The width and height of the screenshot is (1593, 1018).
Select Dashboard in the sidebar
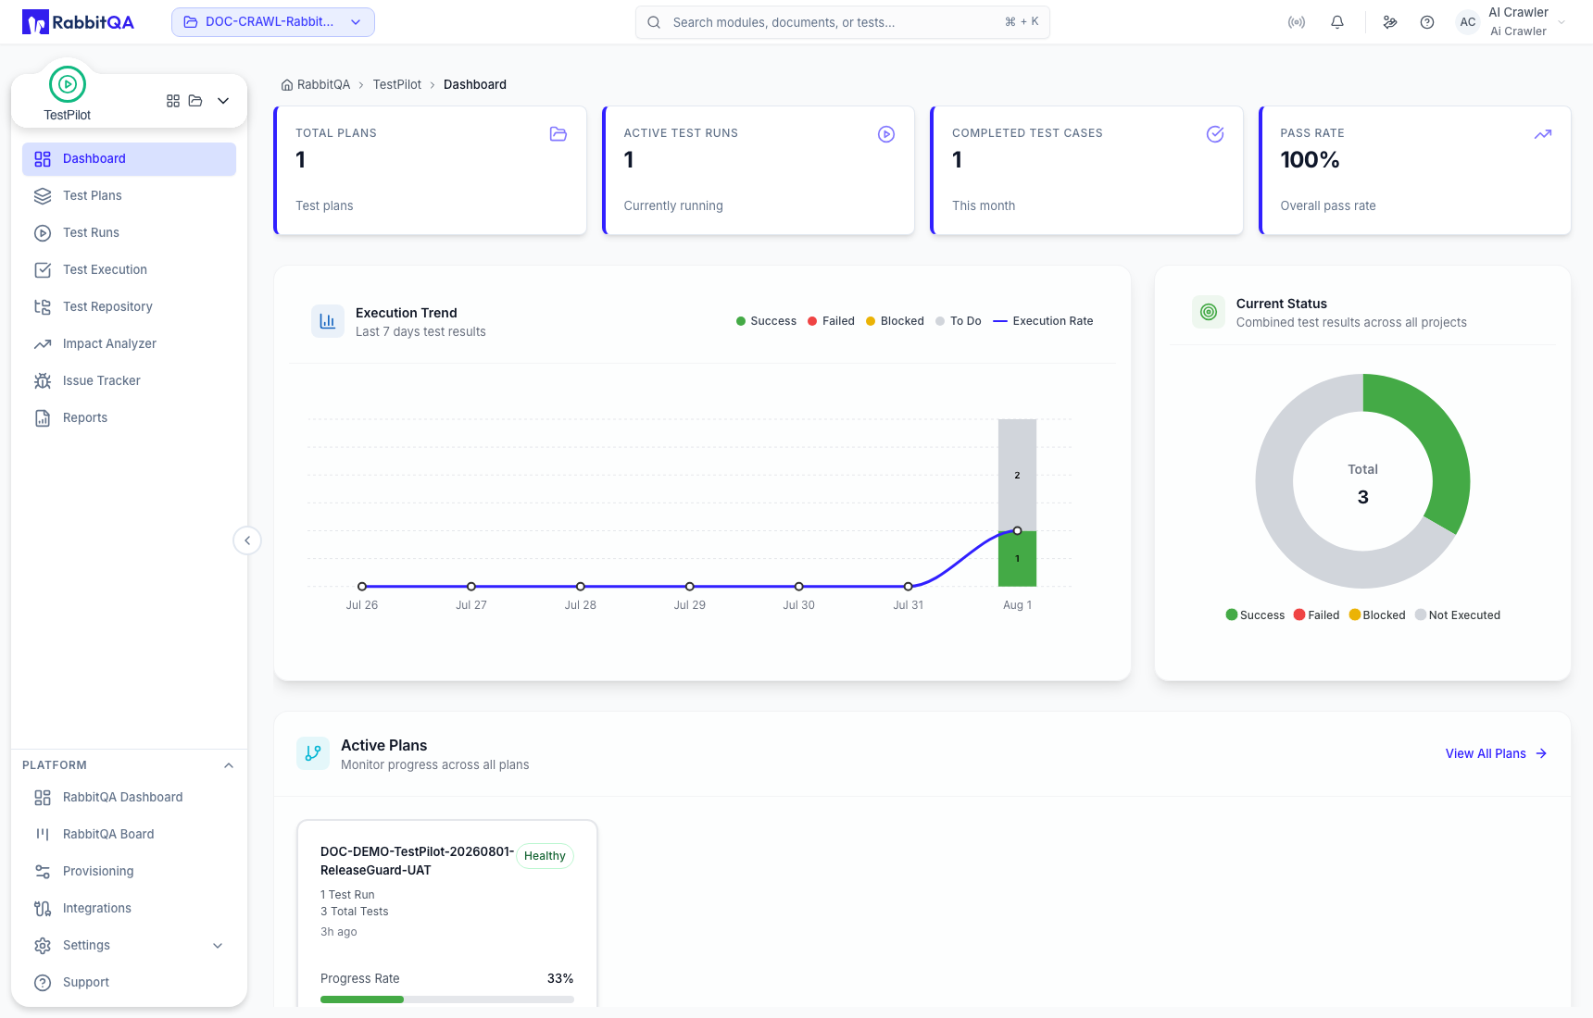[129, 159]
